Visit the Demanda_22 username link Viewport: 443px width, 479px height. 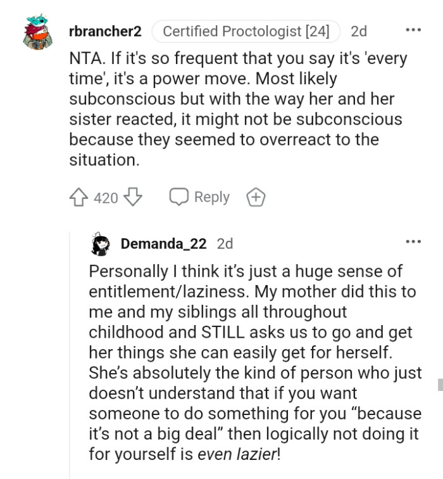pos(164,243)
